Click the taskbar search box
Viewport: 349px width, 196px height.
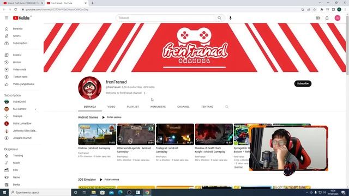pyautogui.click(x=40, y=192)
